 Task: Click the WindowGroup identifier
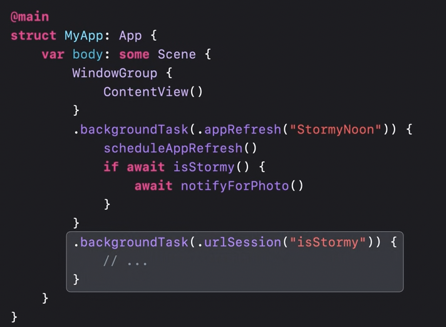[115, 73]
